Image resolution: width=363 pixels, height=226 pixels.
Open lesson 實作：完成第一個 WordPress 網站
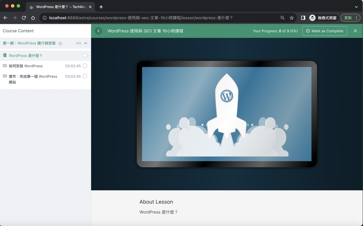coord(33,79)
